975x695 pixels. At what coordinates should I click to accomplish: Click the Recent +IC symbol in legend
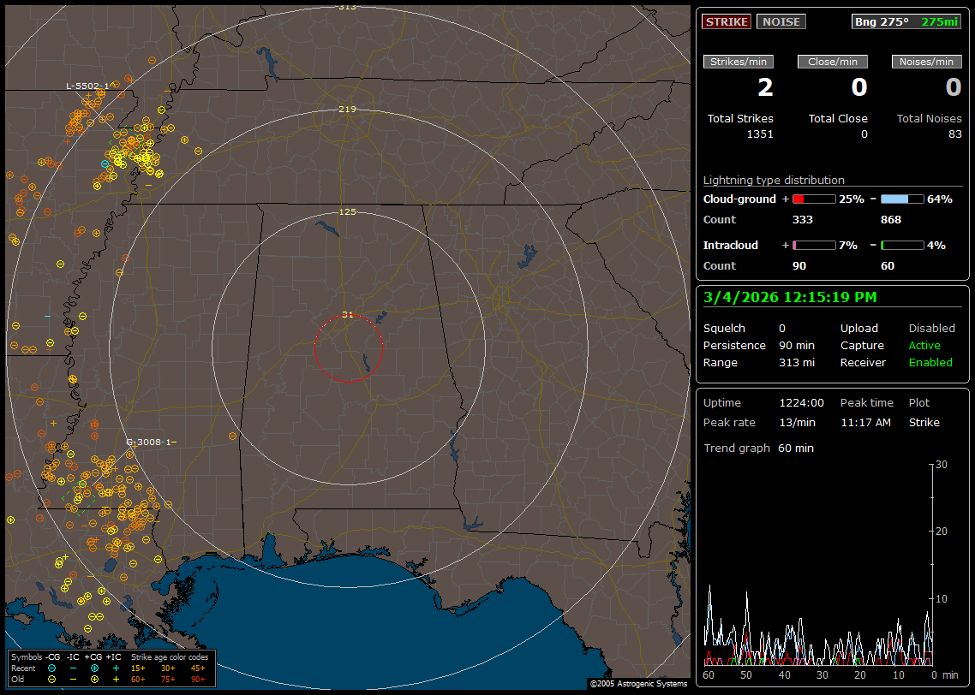116,668
